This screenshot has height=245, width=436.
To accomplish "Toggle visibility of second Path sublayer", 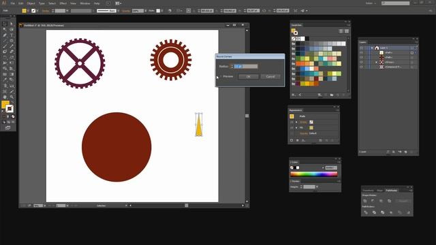I will pos(361,57).
